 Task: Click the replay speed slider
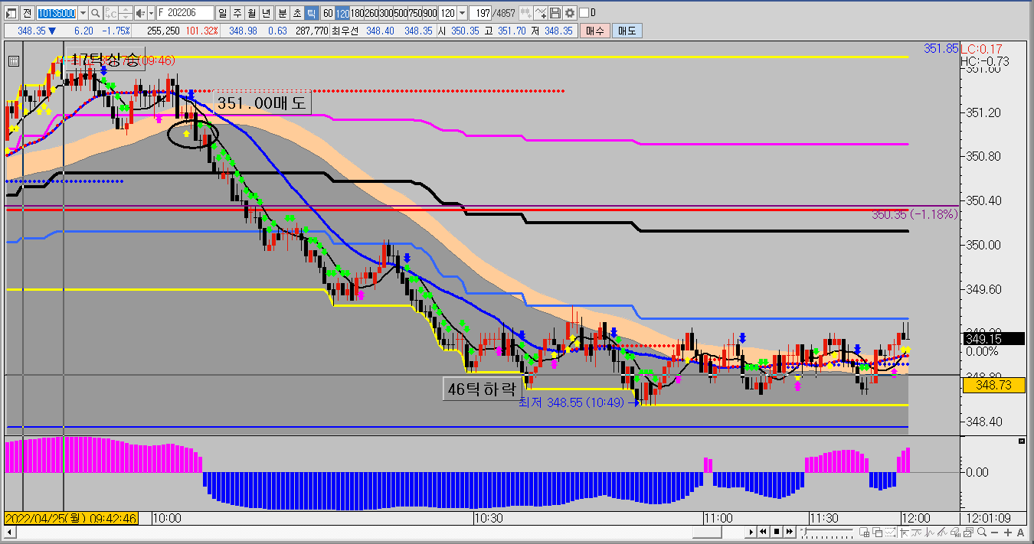click(827, 532)
